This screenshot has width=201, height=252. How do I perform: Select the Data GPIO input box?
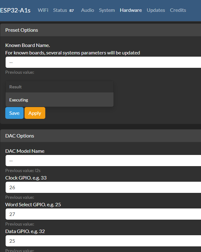pos(103,241)
